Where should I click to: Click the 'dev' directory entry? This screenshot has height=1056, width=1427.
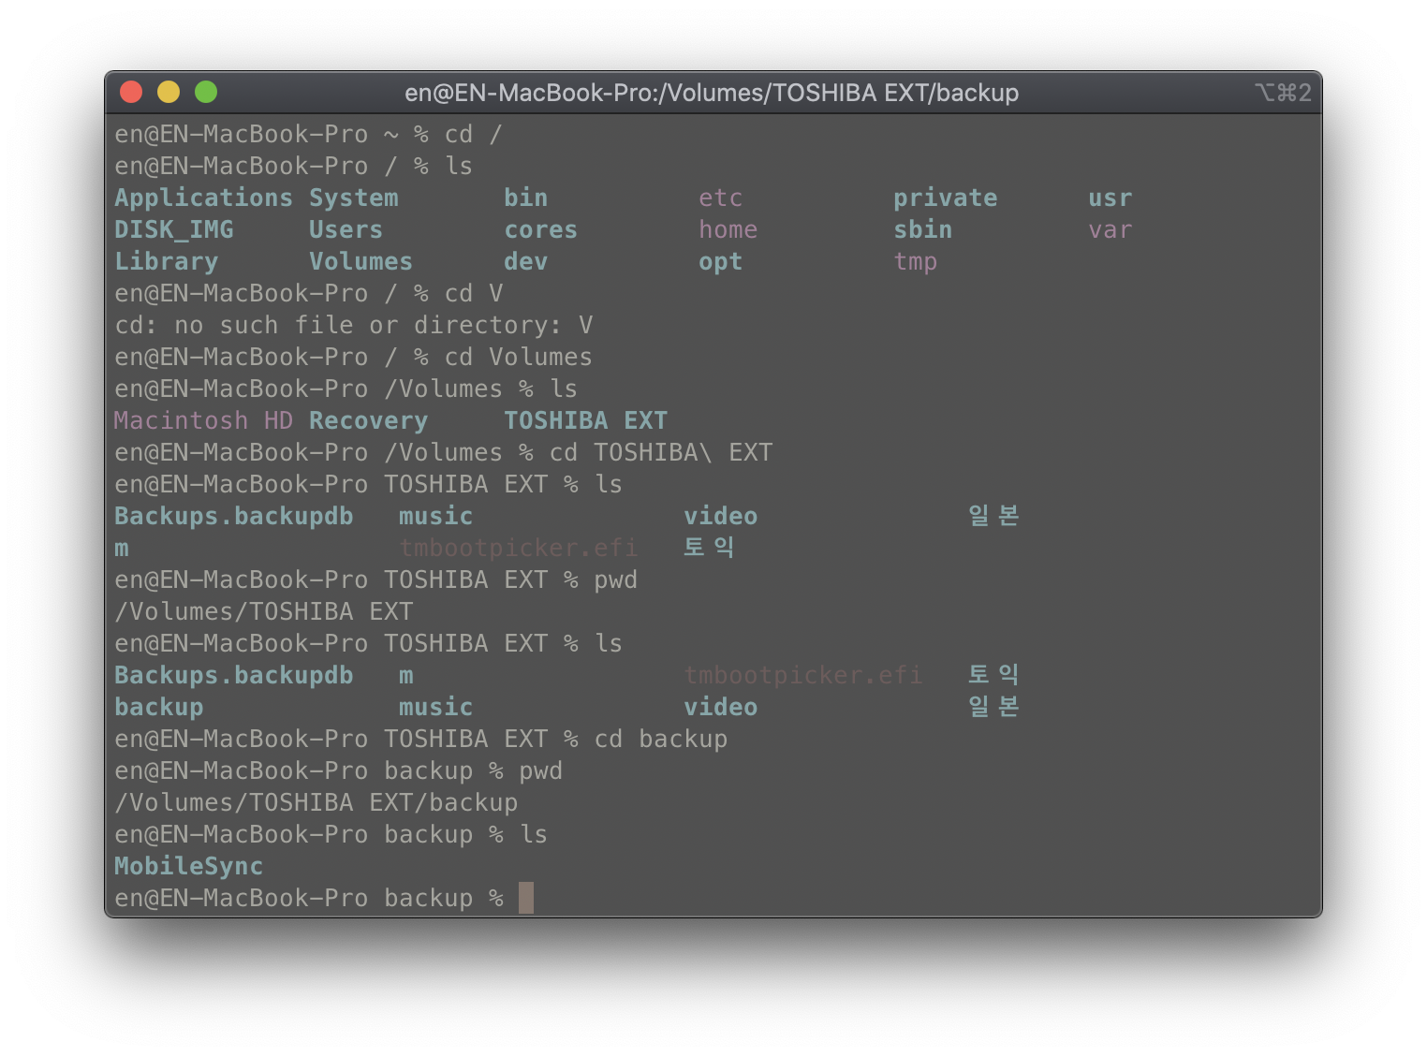coord(526,262)
